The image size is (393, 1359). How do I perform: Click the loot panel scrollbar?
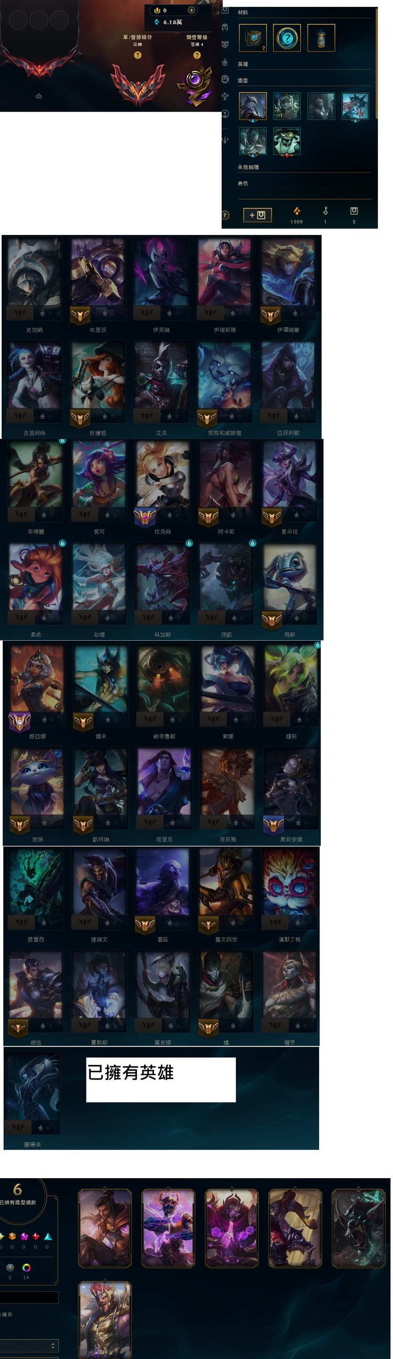(x=377, y=63)
